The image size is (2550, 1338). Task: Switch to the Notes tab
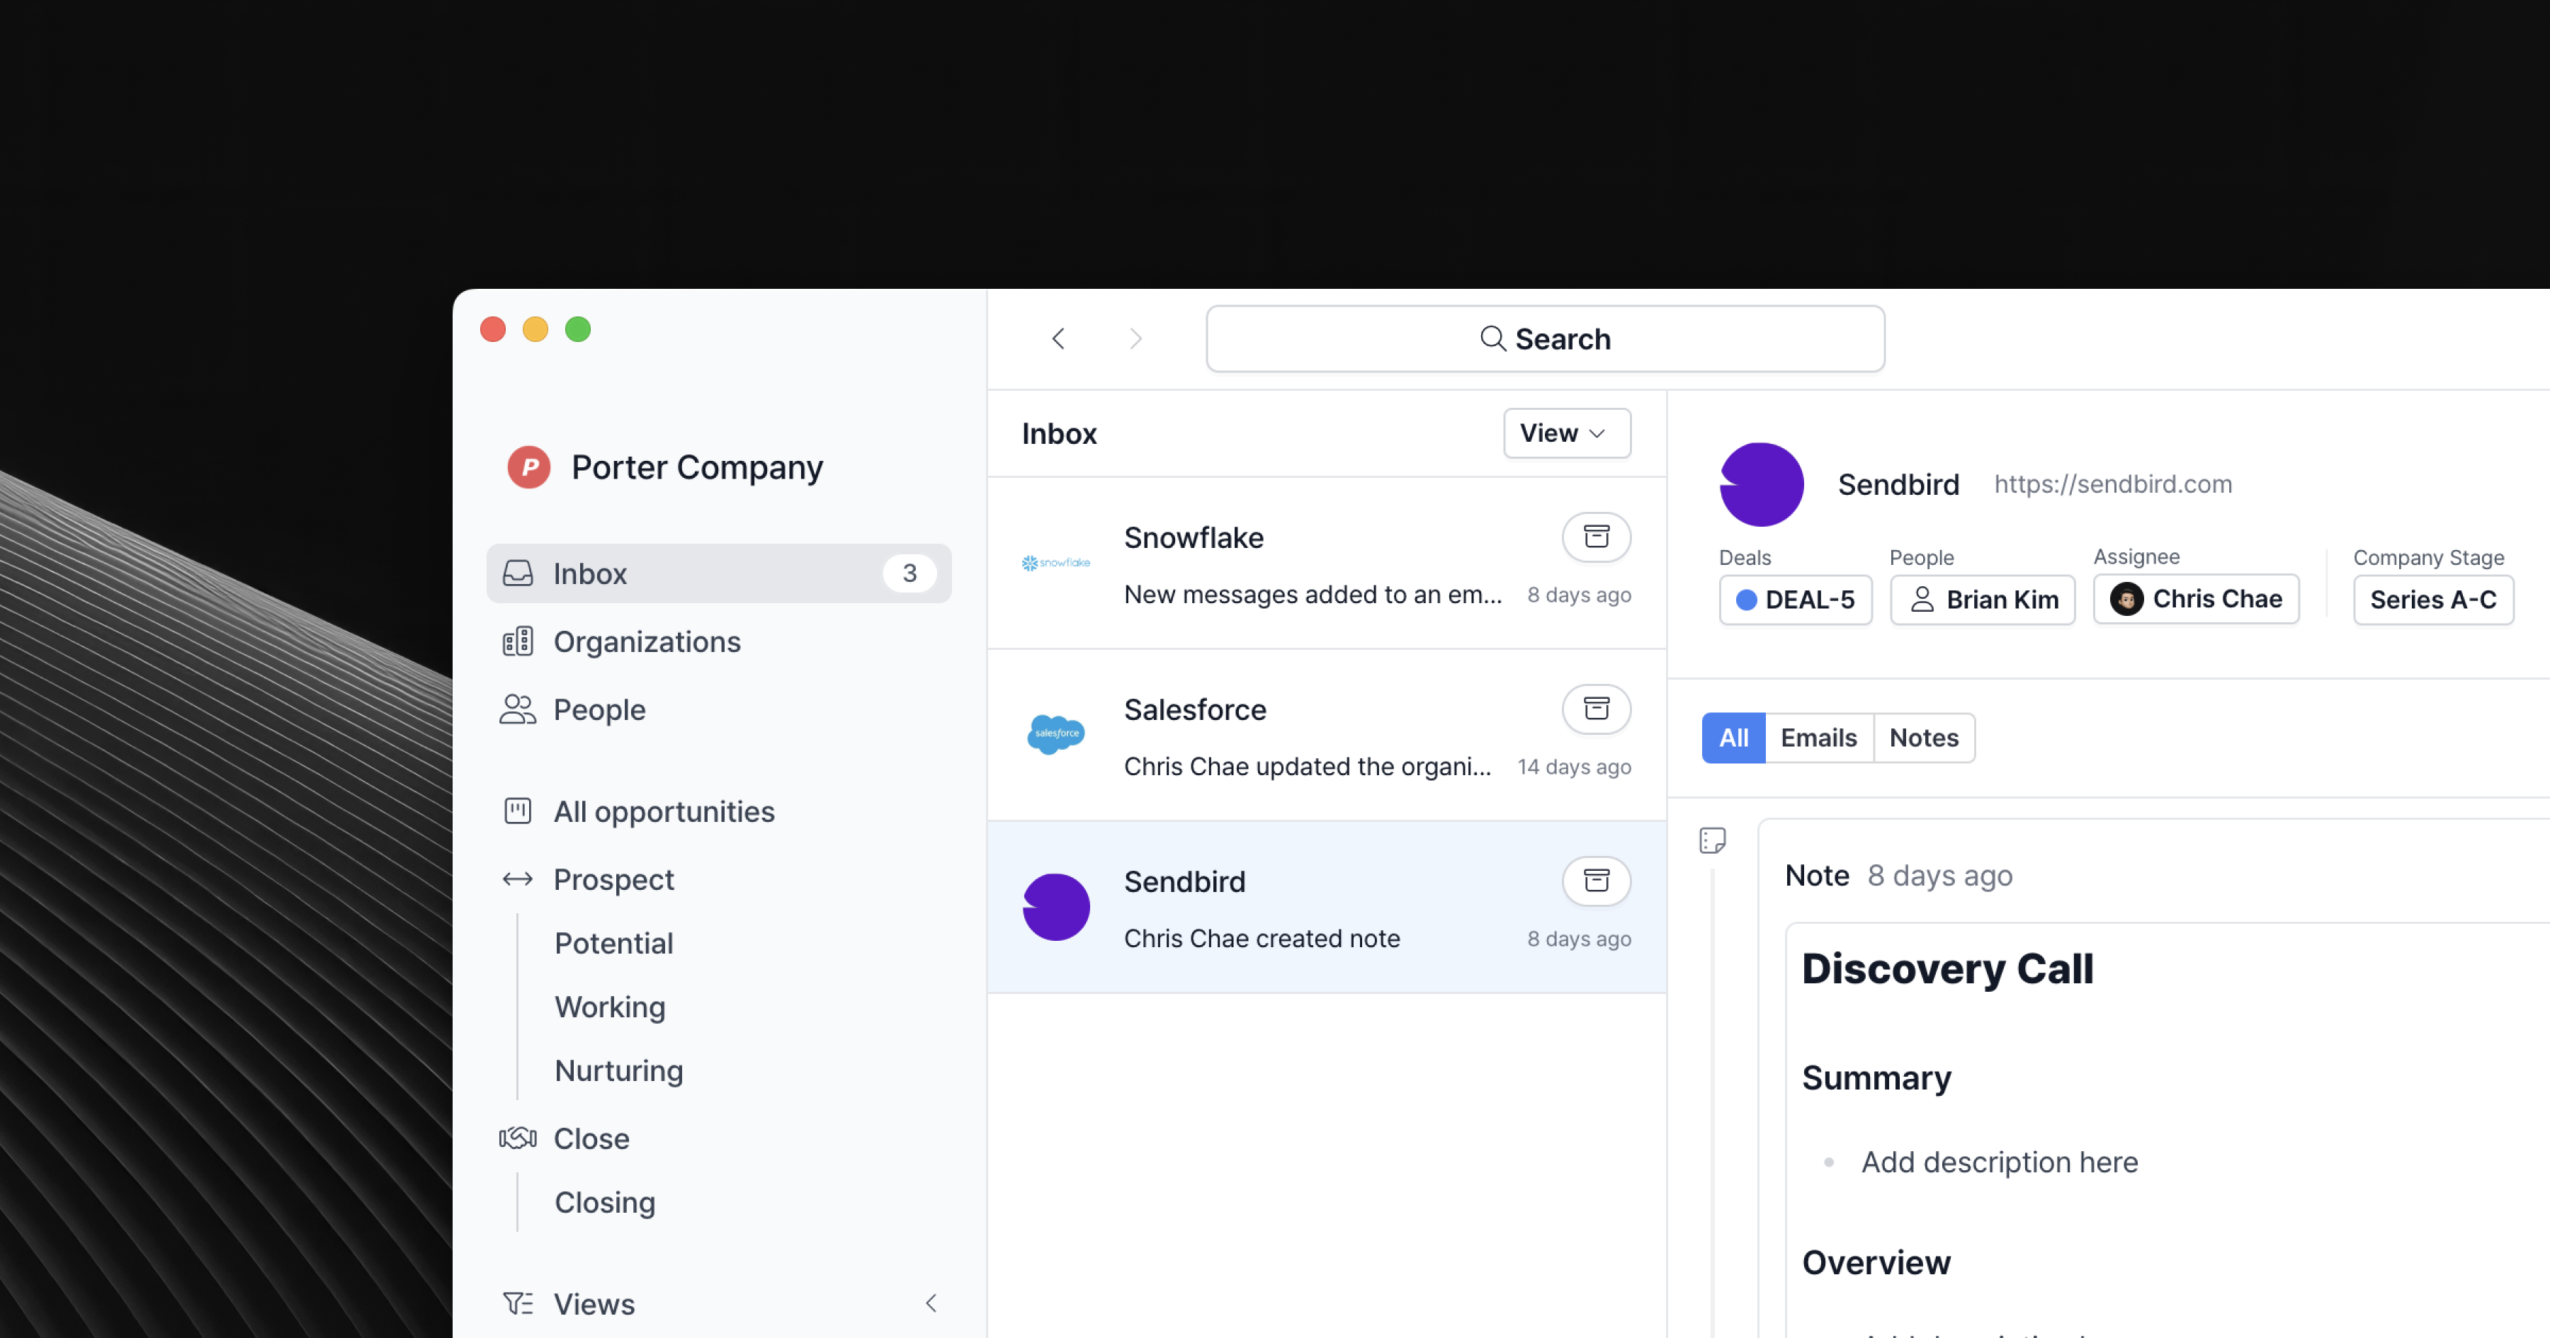(1923, 737)
